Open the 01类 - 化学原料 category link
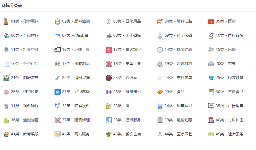Image resolution: width=256 pixels, height=150 pixels. (x=25, y=21)
